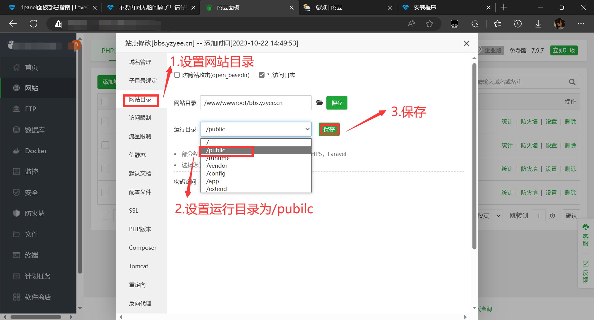
Task: Expand the run directory dropdown
Action: point(256,129)
